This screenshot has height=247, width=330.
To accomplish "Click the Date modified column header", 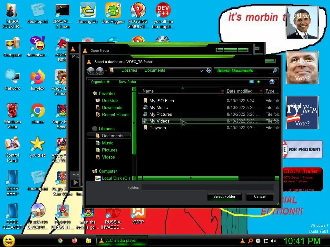I will coord(242,91).
